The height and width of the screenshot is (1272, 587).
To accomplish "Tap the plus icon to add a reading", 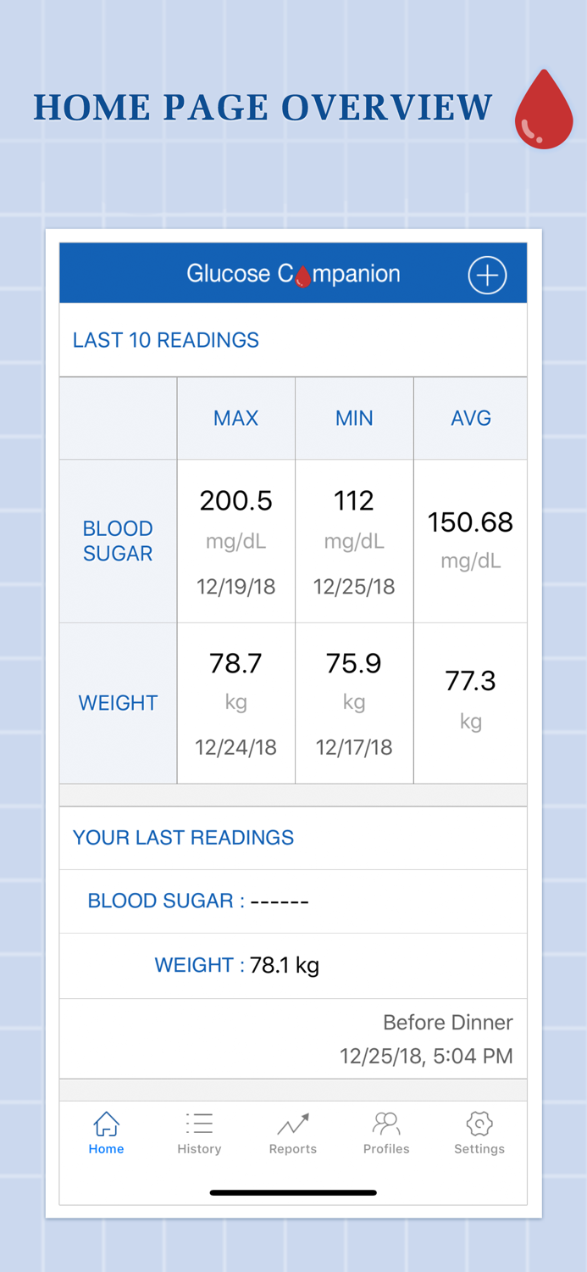I will (487, 274).
